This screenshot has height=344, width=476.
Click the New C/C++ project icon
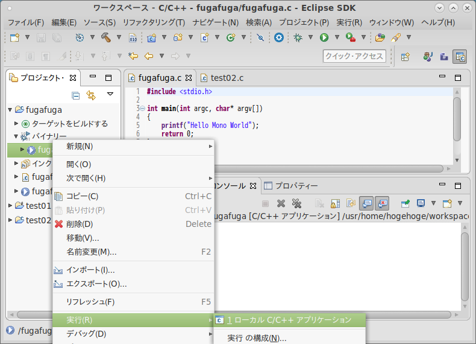[x=151, y=37]
